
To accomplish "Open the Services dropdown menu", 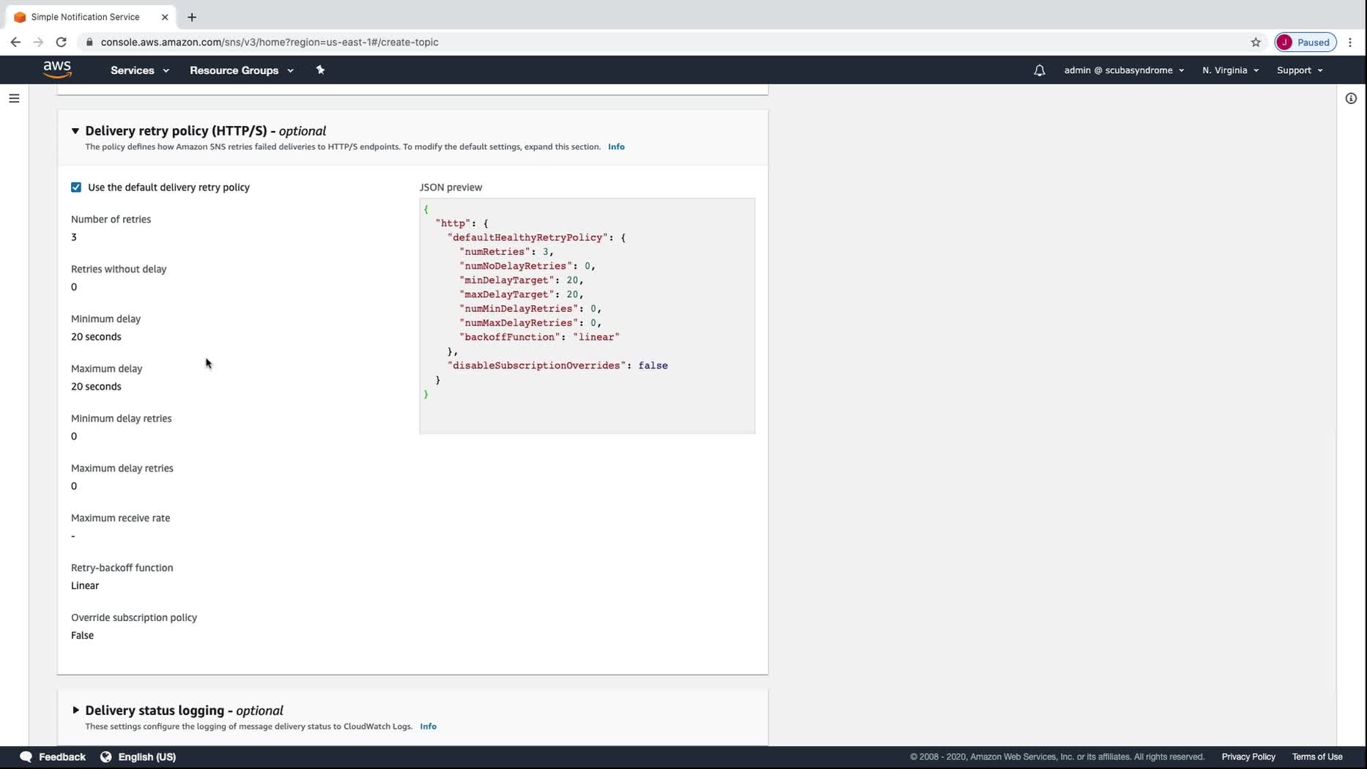I will (140, 70).
